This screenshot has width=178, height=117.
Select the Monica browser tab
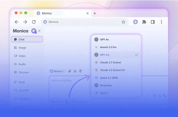pyautogui.click(x=63, y=13)
